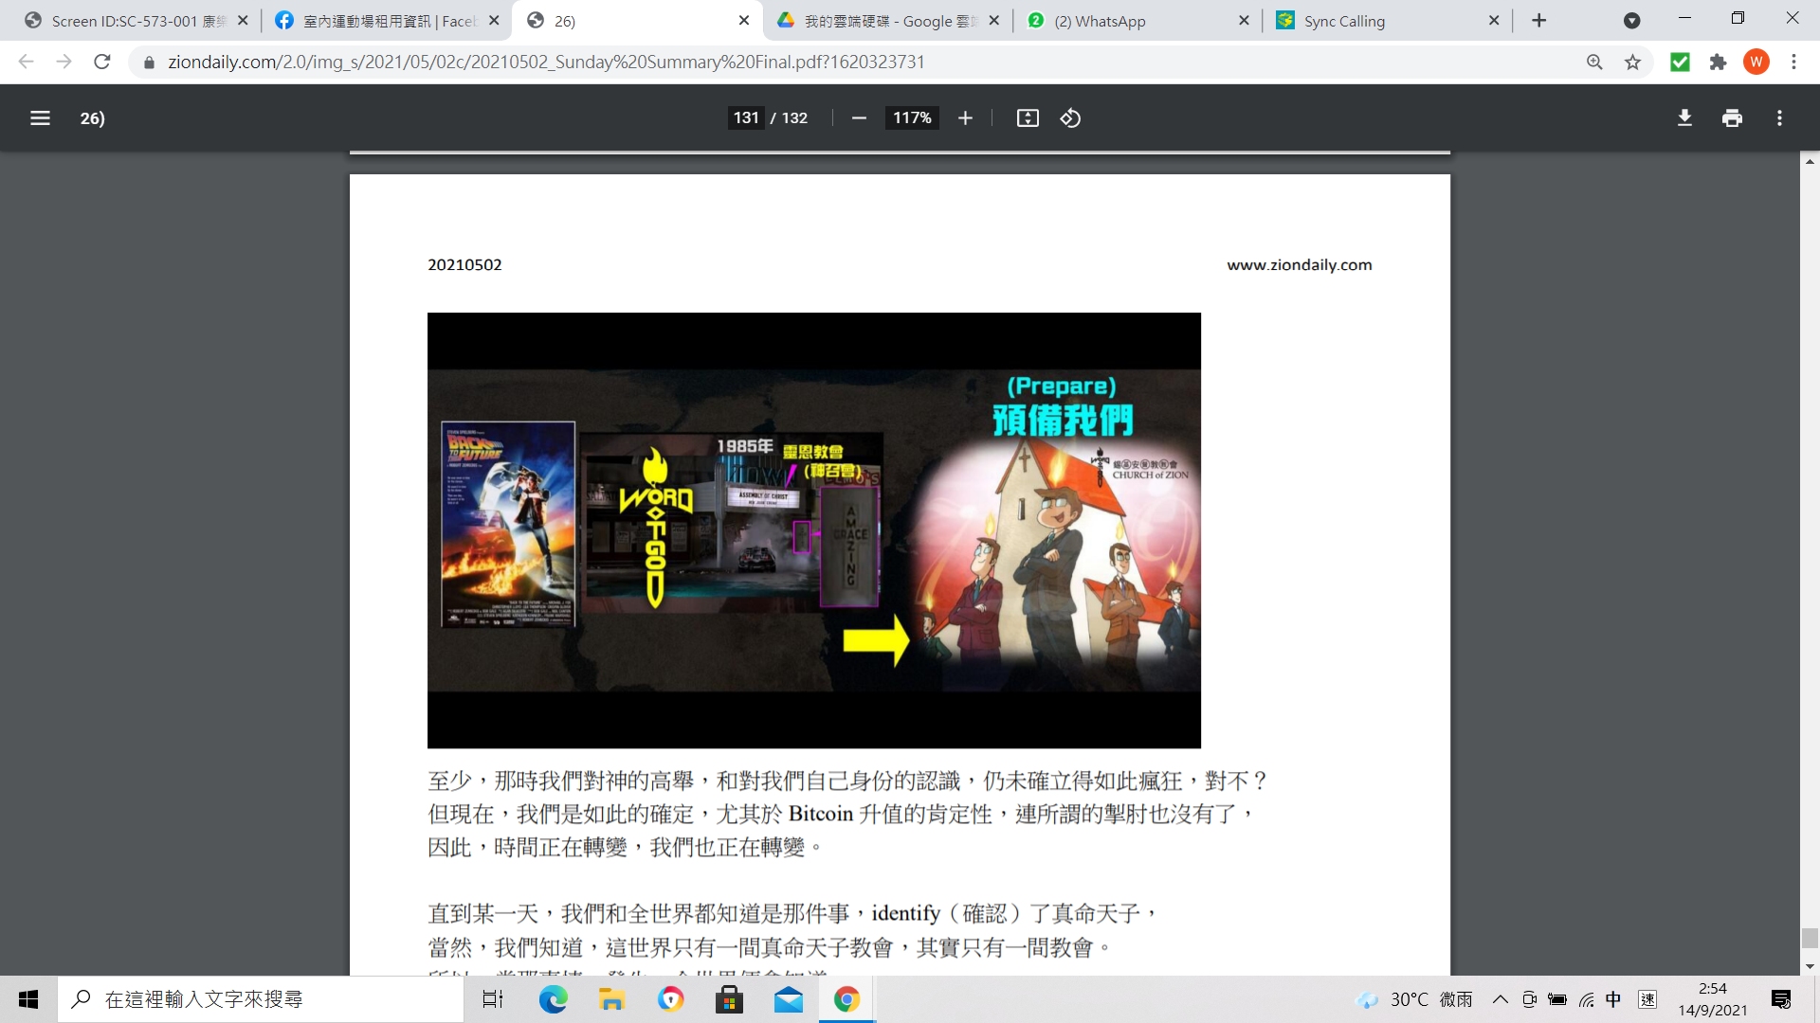Reload the current page
The image size is (1820, 1023).
[x=102, y=62]
